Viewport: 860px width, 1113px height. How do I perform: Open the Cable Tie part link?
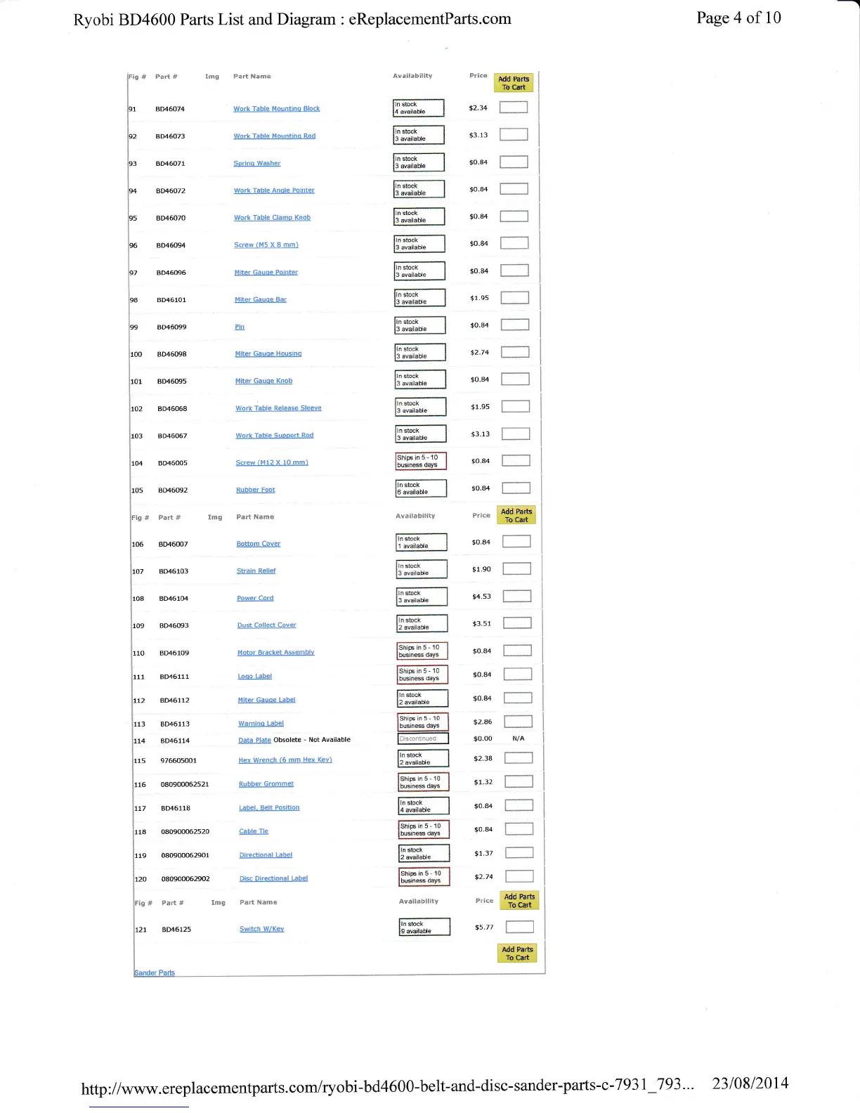click(x=253, y=832)
